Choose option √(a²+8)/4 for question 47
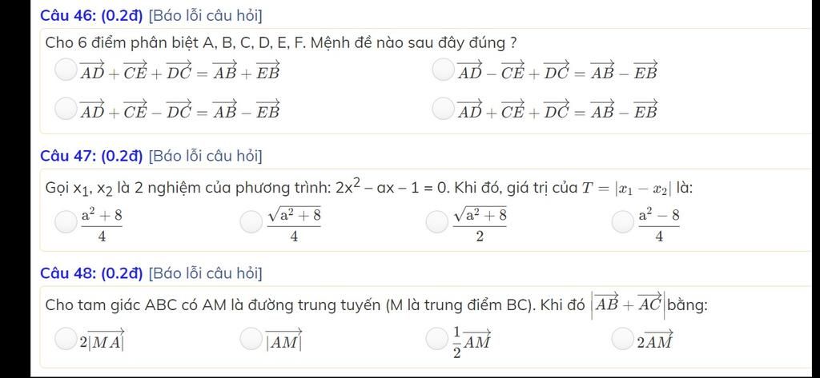The width and height of the screenshot is (820, 378). [x=251, y=221]
